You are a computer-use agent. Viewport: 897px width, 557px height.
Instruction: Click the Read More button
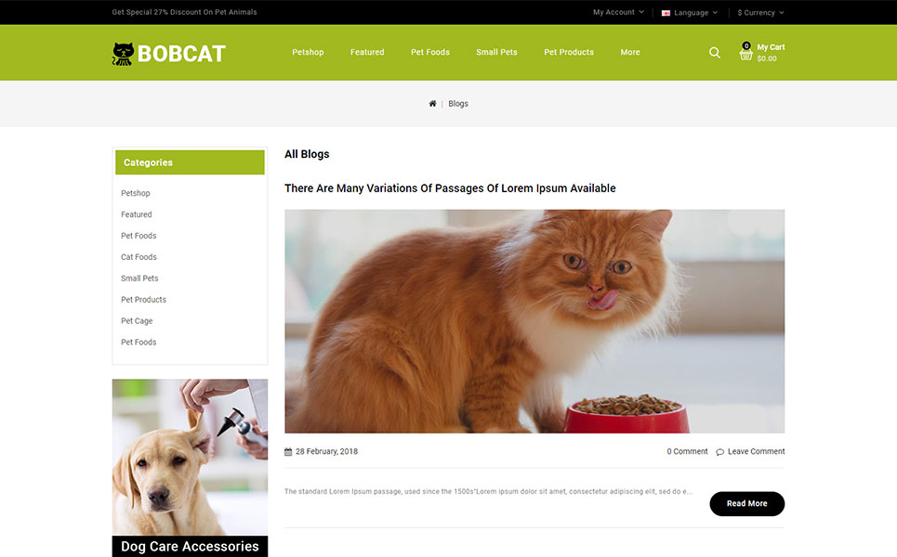(x=746, y=504)
